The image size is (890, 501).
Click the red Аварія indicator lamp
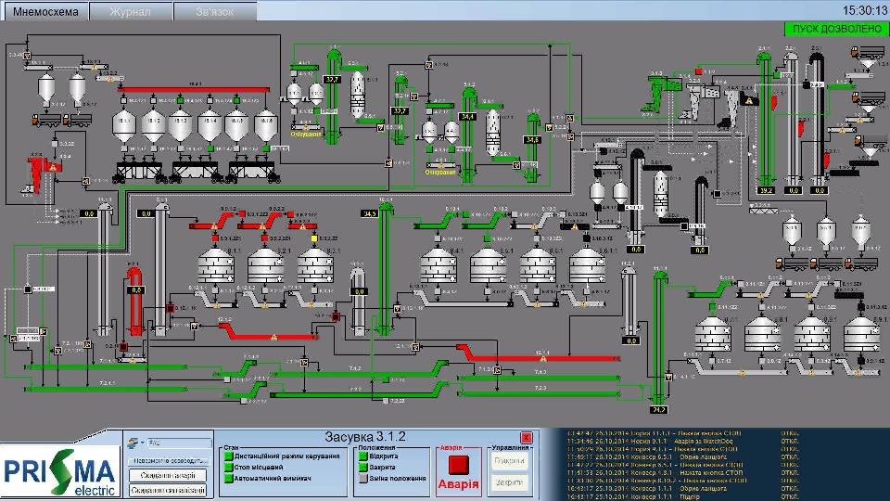[x=458, y=465]
